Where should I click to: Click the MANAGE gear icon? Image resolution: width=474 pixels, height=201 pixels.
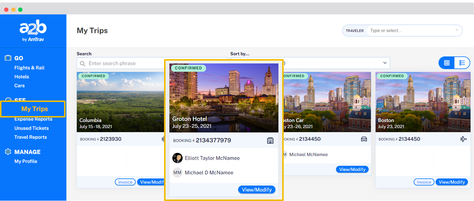point(8,152)
